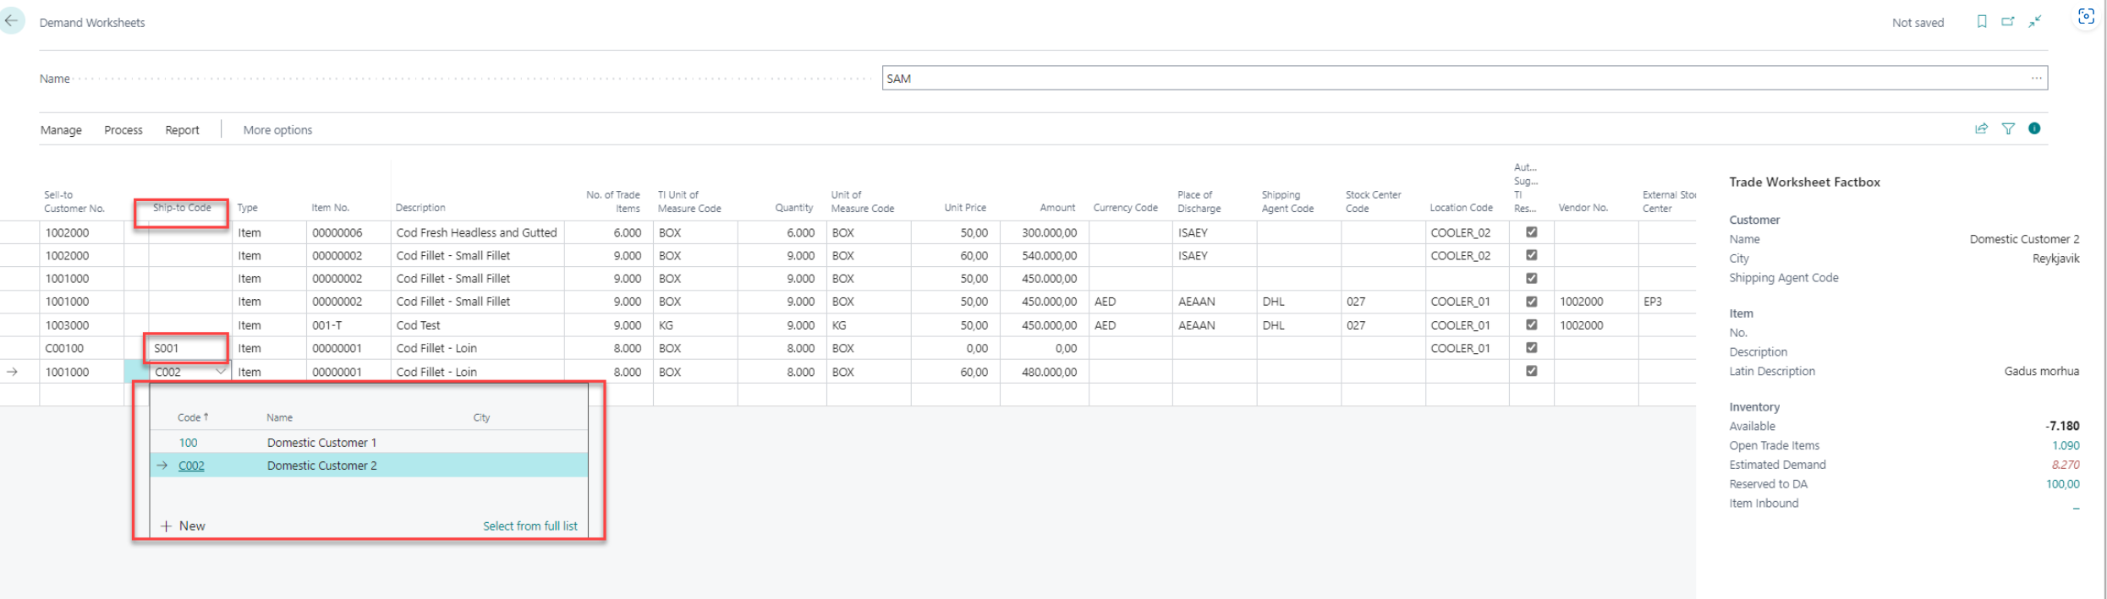Open the Process menu

coord(123,130)
